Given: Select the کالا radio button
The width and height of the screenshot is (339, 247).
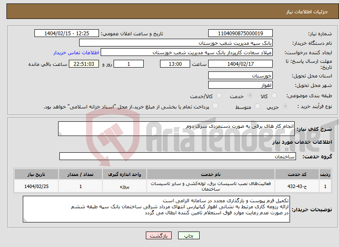Looking at the screenshot, I should pyautogui.click(x=274, y=96).
